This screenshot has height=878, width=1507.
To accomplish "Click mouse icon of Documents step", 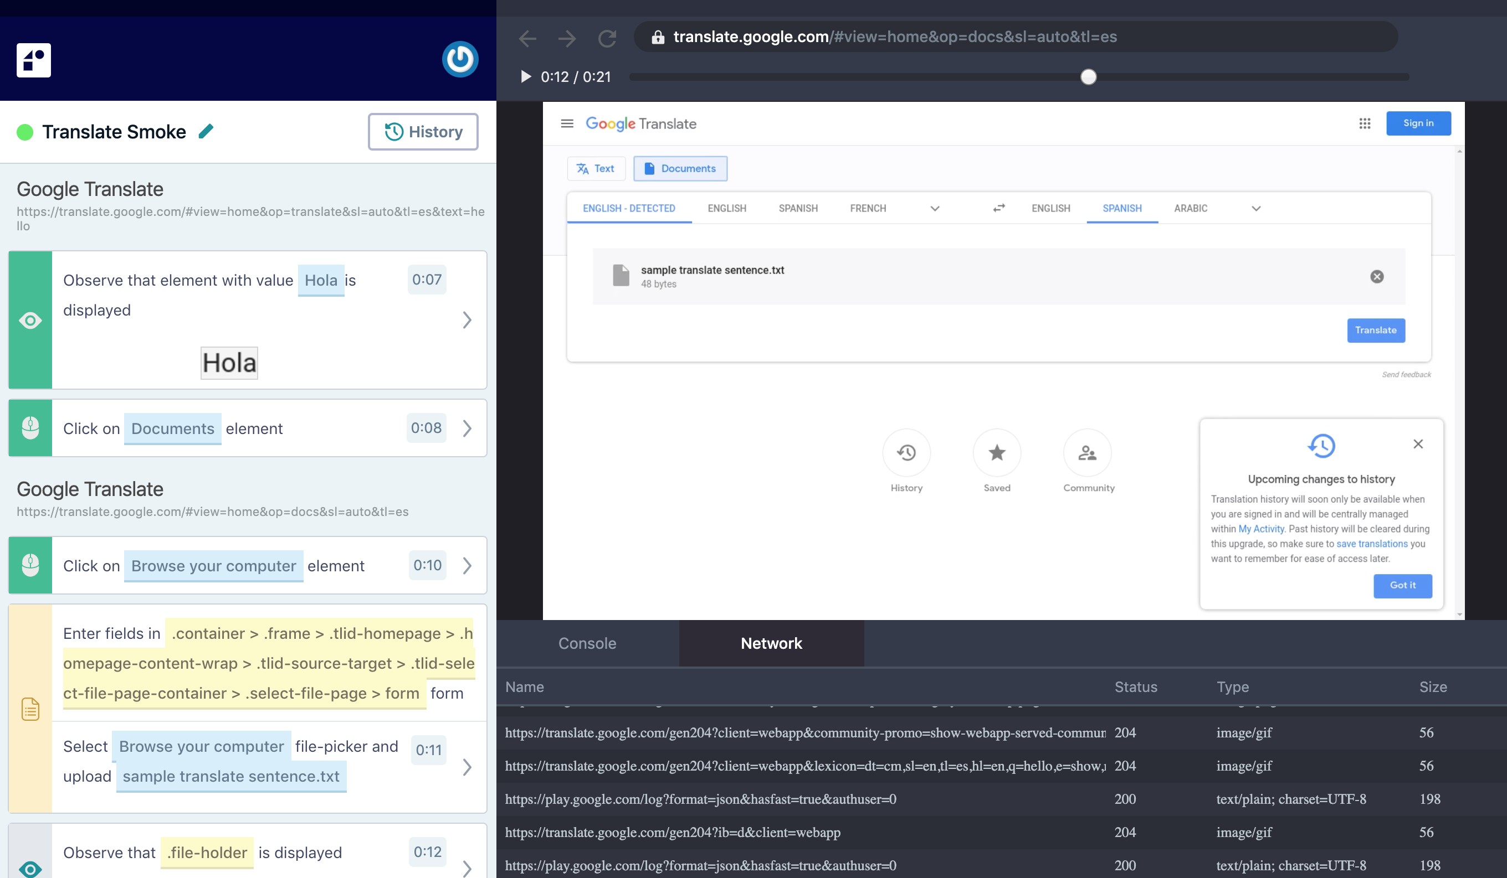I will [x=30, y=428].
